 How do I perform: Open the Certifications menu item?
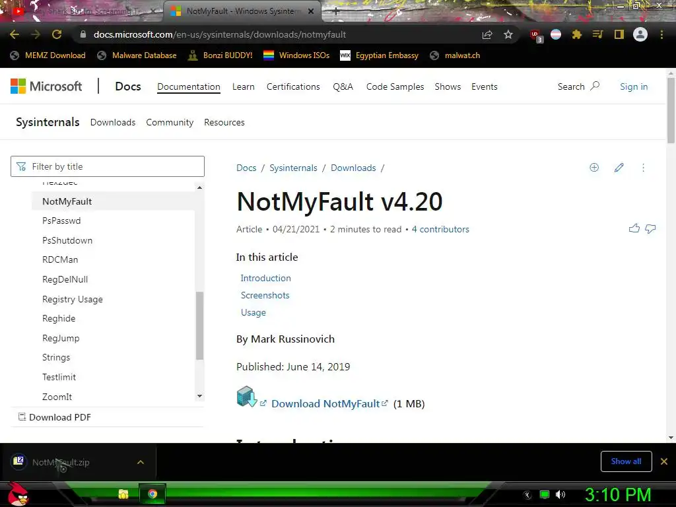pos(293,86)
